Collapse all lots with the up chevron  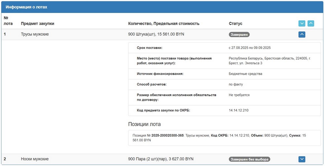311,23
